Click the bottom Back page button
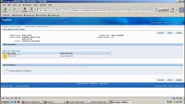Viewport: 185px width, 104px height. click(170, 80)
